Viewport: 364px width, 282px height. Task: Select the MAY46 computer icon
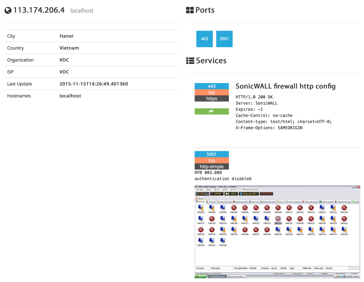click(x=201, y=240)
